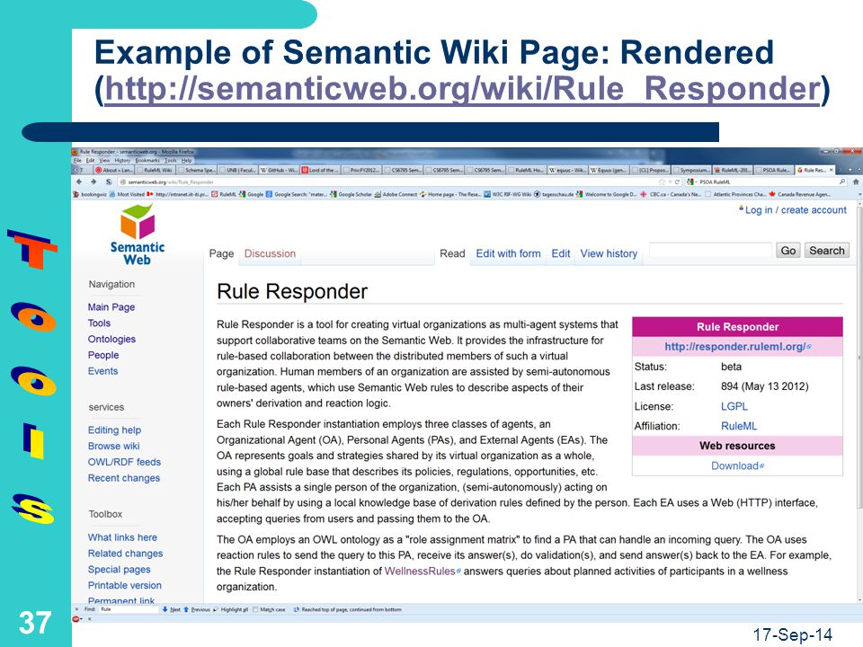The image size is (863, 647).
Task: Open the RuleML bookmark in bookmarks bar
Action: click(x=224, y=194)
